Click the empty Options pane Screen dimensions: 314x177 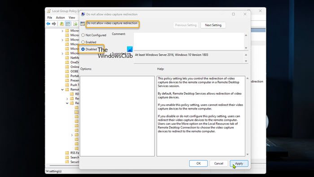(117, 116)
